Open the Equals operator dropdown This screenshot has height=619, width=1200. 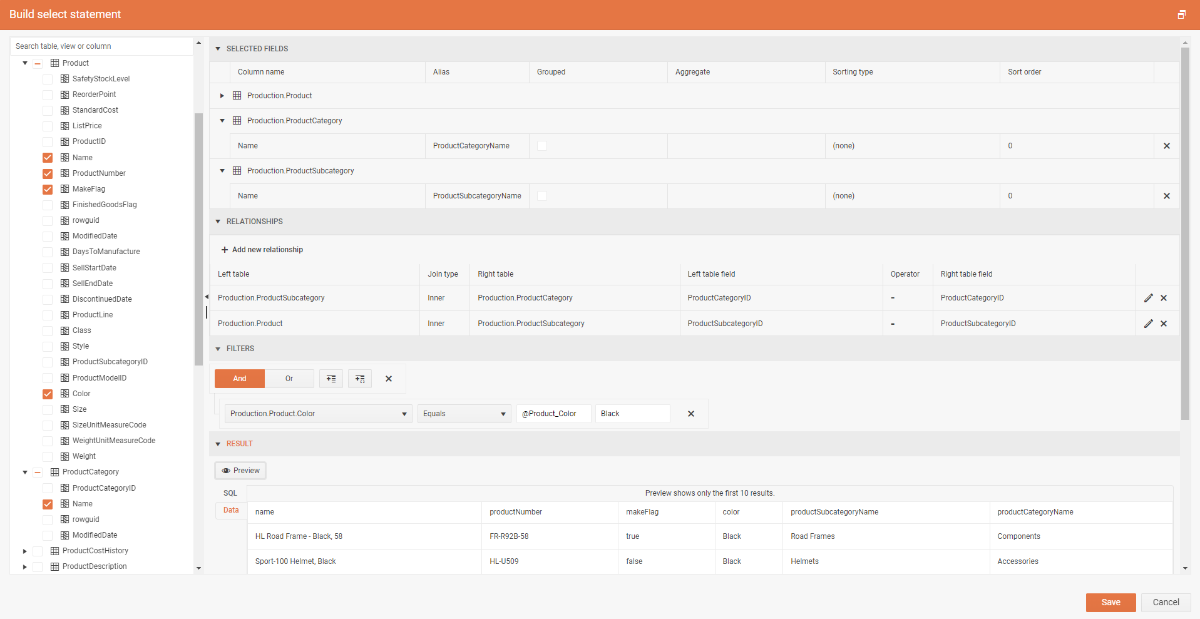(x=463, y=414)
